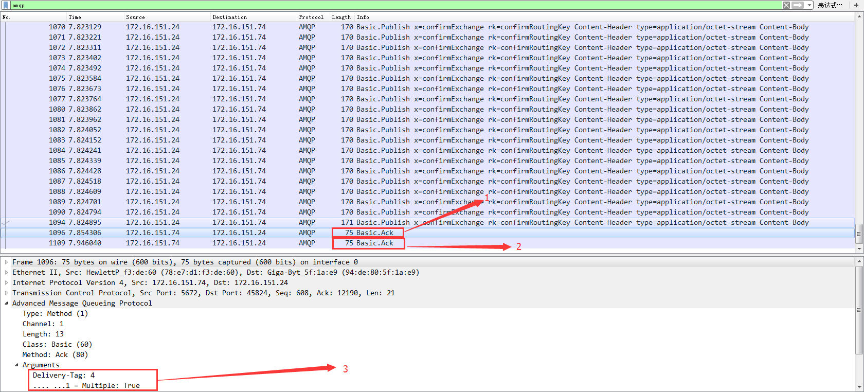This screenshot has width=864, height=392.
Task: Select packet 1094 Basic.Publish row
Action: (x=427, y=222)
